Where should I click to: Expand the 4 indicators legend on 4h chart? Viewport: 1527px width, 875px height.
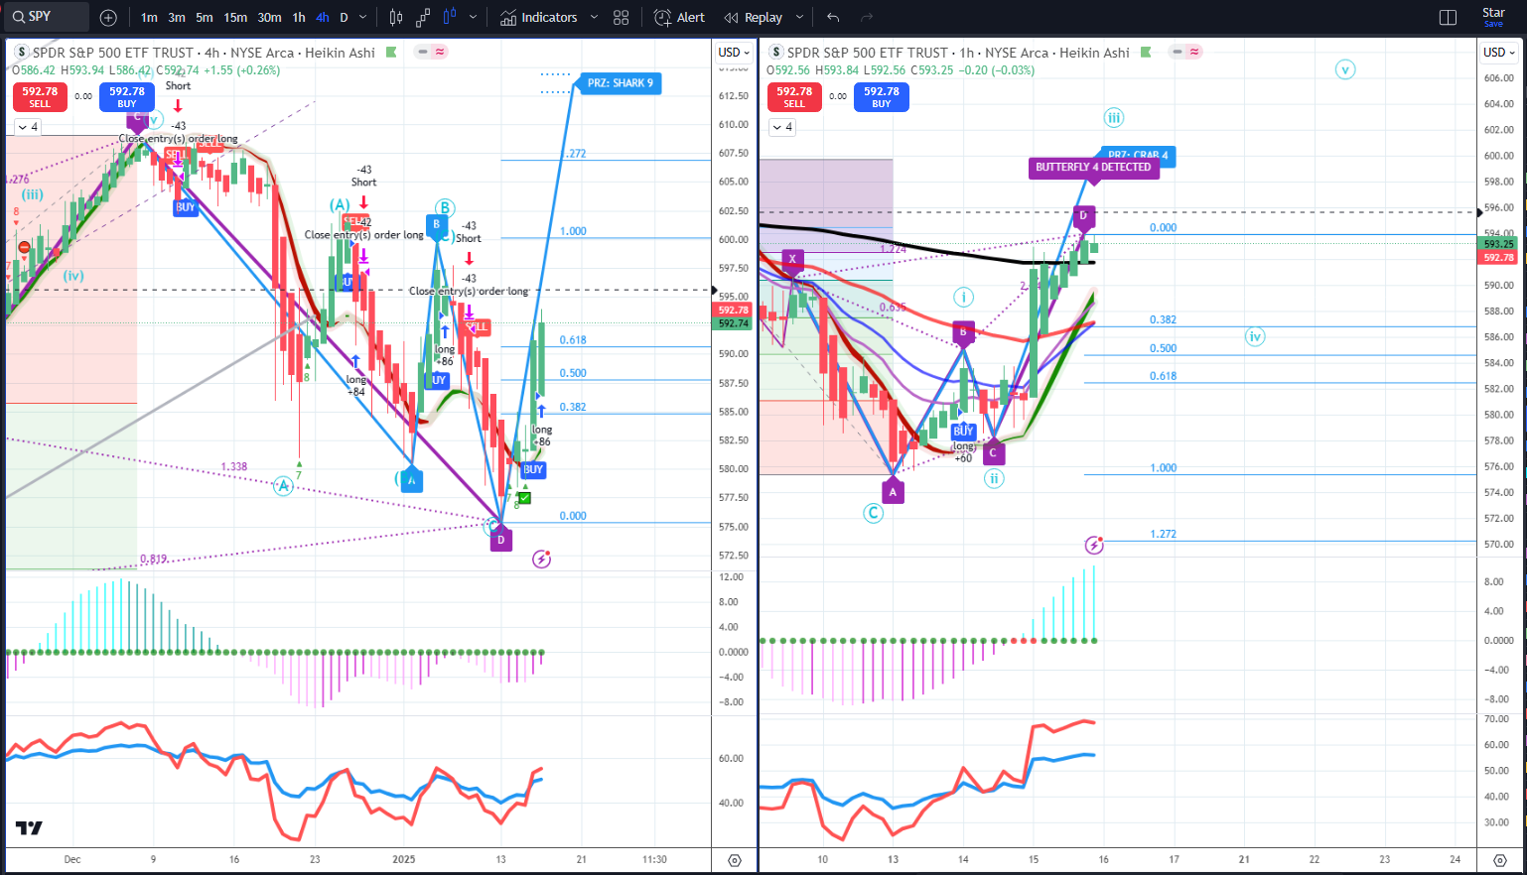click(27, 127)
